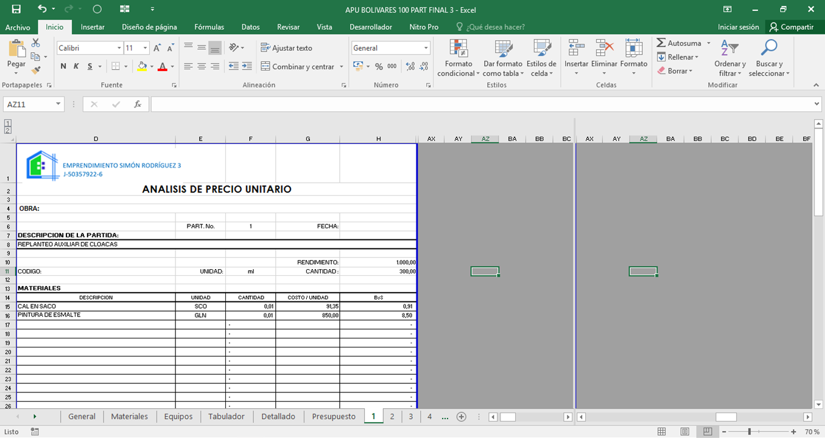Click the zoom slider handle
The width and height of the screenshot is (825, 438).
point(750,432)
